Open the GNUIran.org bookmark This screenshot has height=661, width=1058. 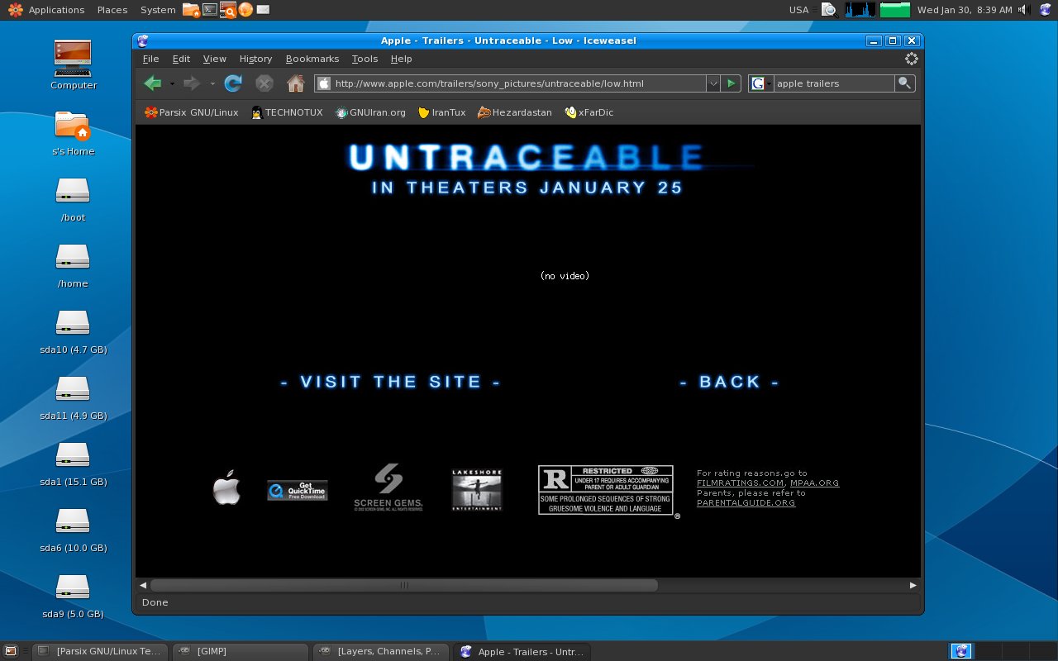tap(370, 112)
